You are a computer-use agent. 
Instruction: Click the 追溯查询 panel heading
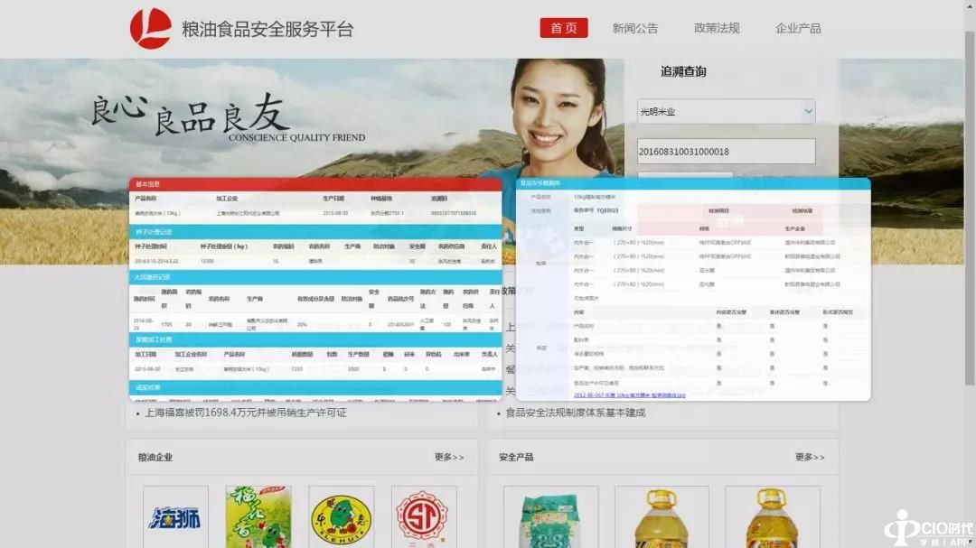[x=683, y=71]
